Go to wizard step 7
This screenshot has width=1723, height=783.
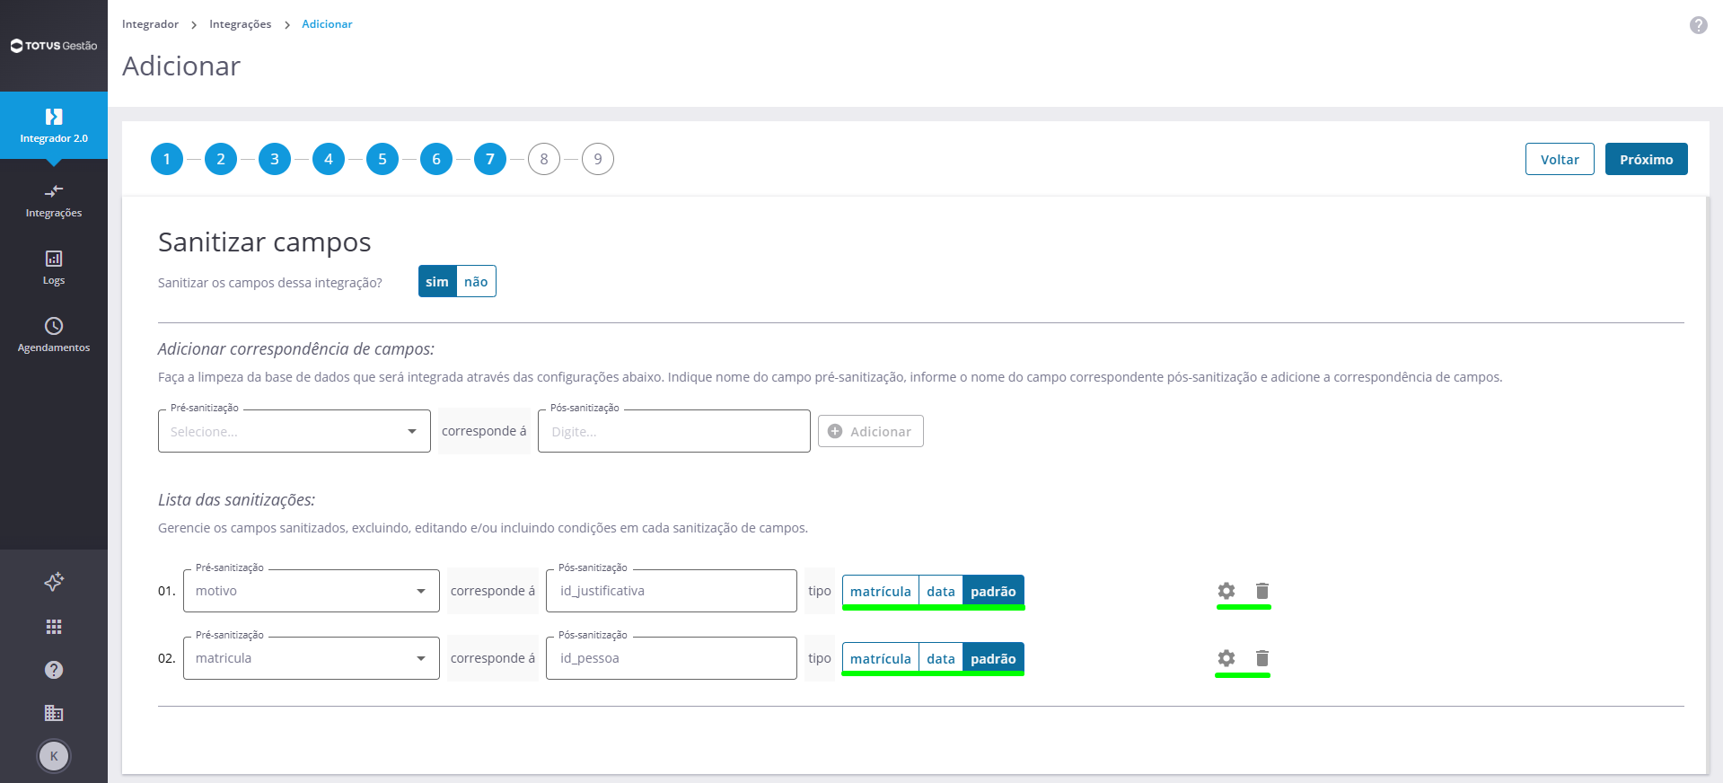(490, 159)
